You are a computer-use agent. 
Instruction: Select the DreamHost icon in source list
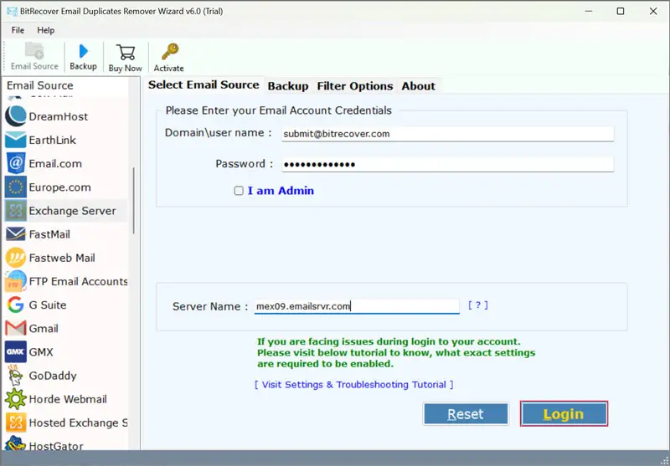pos(16,116)
